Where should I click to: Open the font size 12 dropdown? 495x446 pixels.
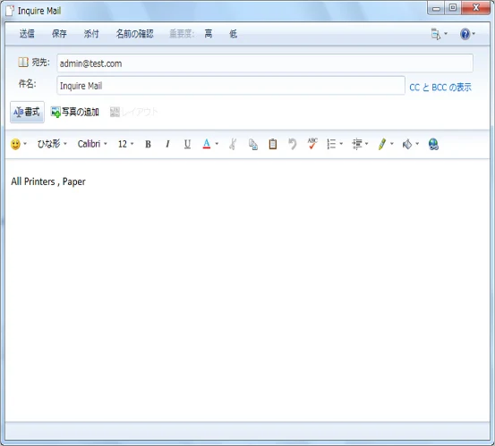pos(125,144)
